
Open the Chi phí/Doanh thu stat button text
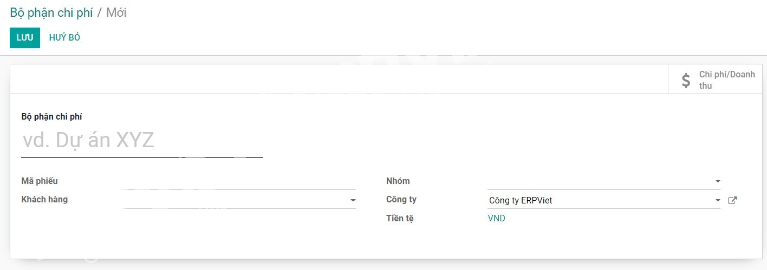click(x=726, y=80)
